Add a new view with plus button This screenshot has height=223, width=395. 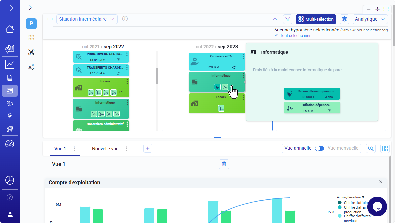(x=147, y=149)
